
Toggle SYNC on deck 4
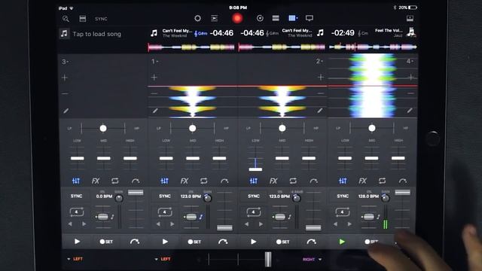coord(343,196)
